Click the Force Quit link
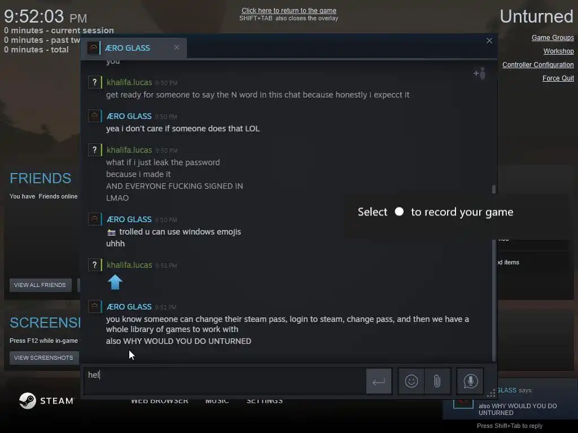578x433 pixels. (558, 78)
